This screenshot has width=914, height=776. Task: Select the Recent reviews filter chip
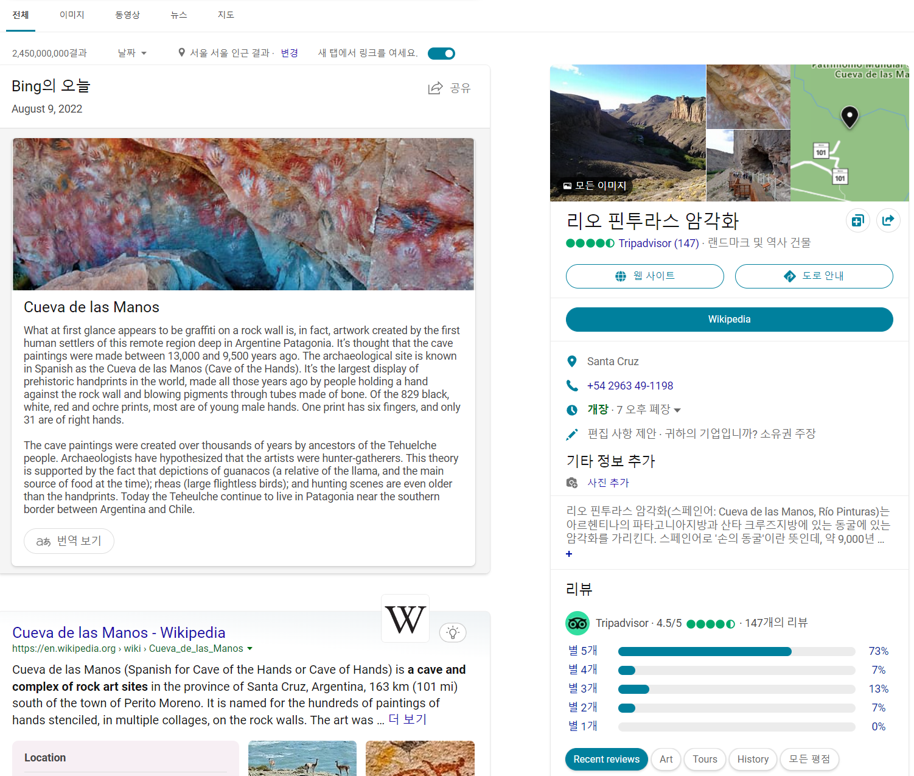[607, 759]
